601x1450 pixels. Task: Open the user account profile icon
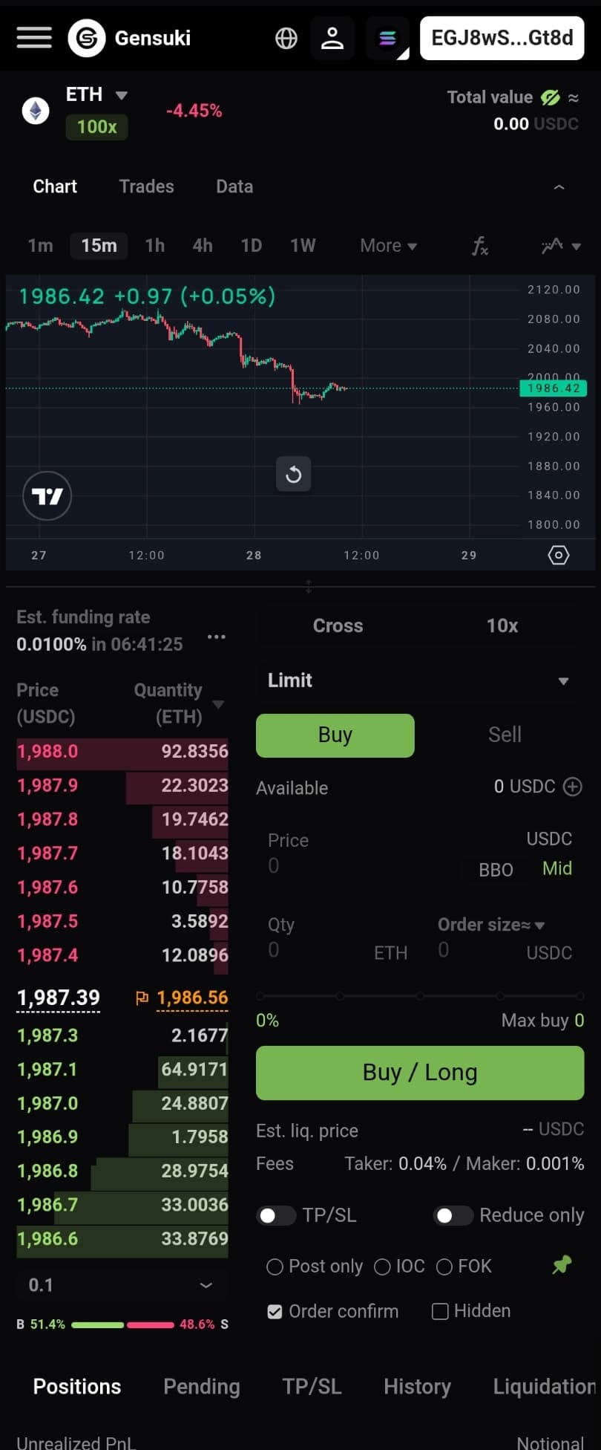pos(332,38)
